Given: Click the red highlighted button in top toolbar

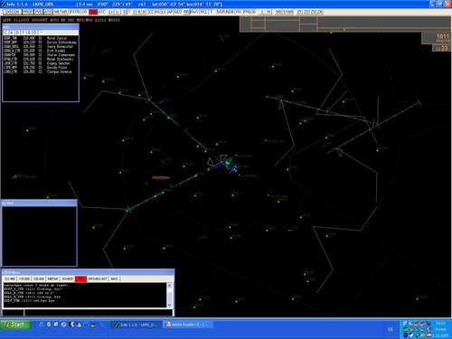Looking at the screenshot, I should tap(93, 12).
